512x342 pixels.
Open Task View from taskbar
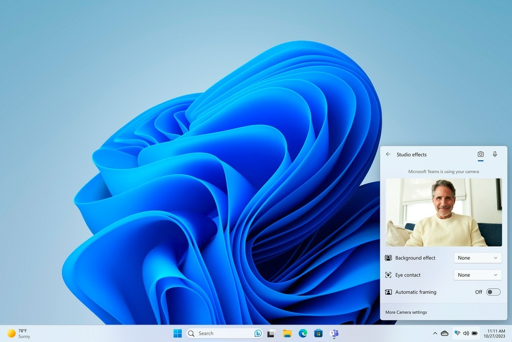tap(271, 333)
